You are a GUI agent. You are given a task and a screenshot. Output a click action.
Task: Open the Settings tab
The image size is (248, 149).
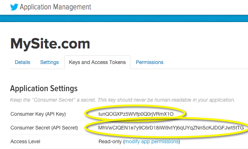(x=49, y=62)
